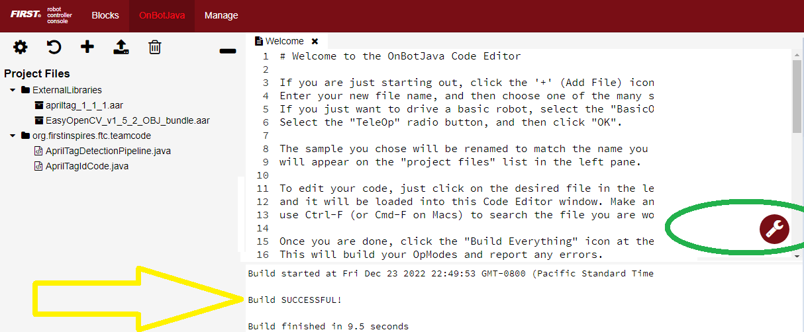Select the OnBotJava tab
The width and height of the screenshot is (804, 332).
162,15
